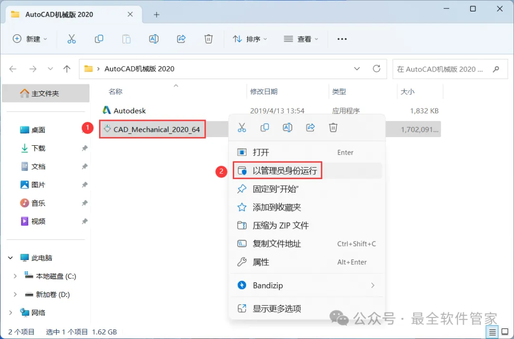514x339 pixels.
Task: Click the Delete icon in the context menu
Action: pyautogui.click(x=333, y=128)
